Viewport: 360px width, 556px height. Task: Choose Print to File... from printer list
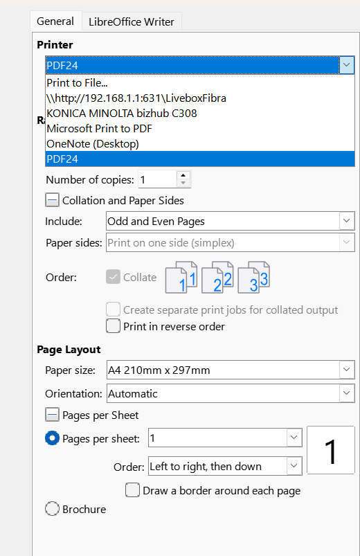(200, 83)
